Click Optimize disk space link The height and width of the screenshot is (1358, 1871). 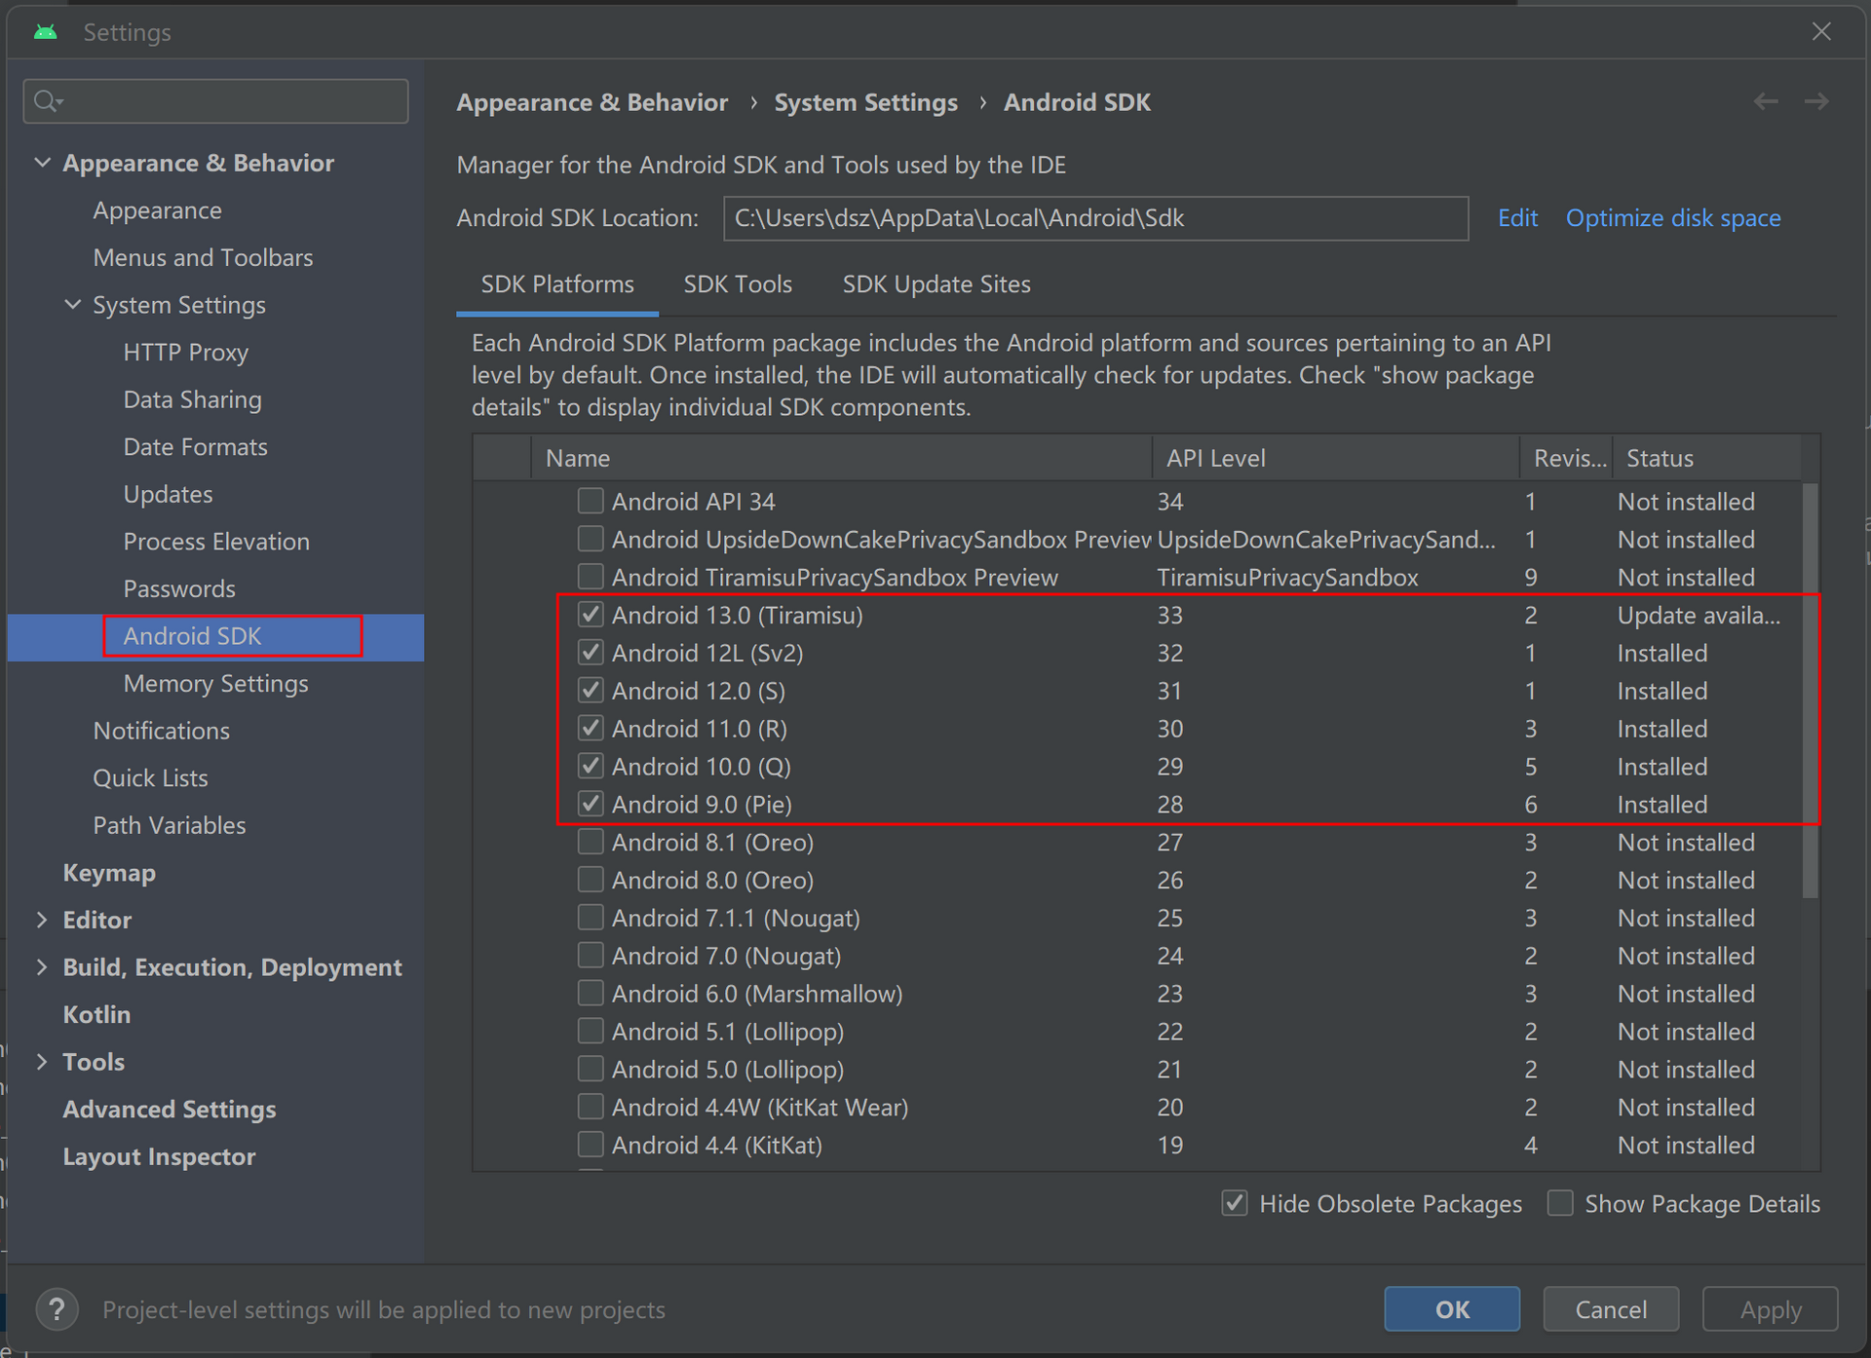coord(1673,218)
